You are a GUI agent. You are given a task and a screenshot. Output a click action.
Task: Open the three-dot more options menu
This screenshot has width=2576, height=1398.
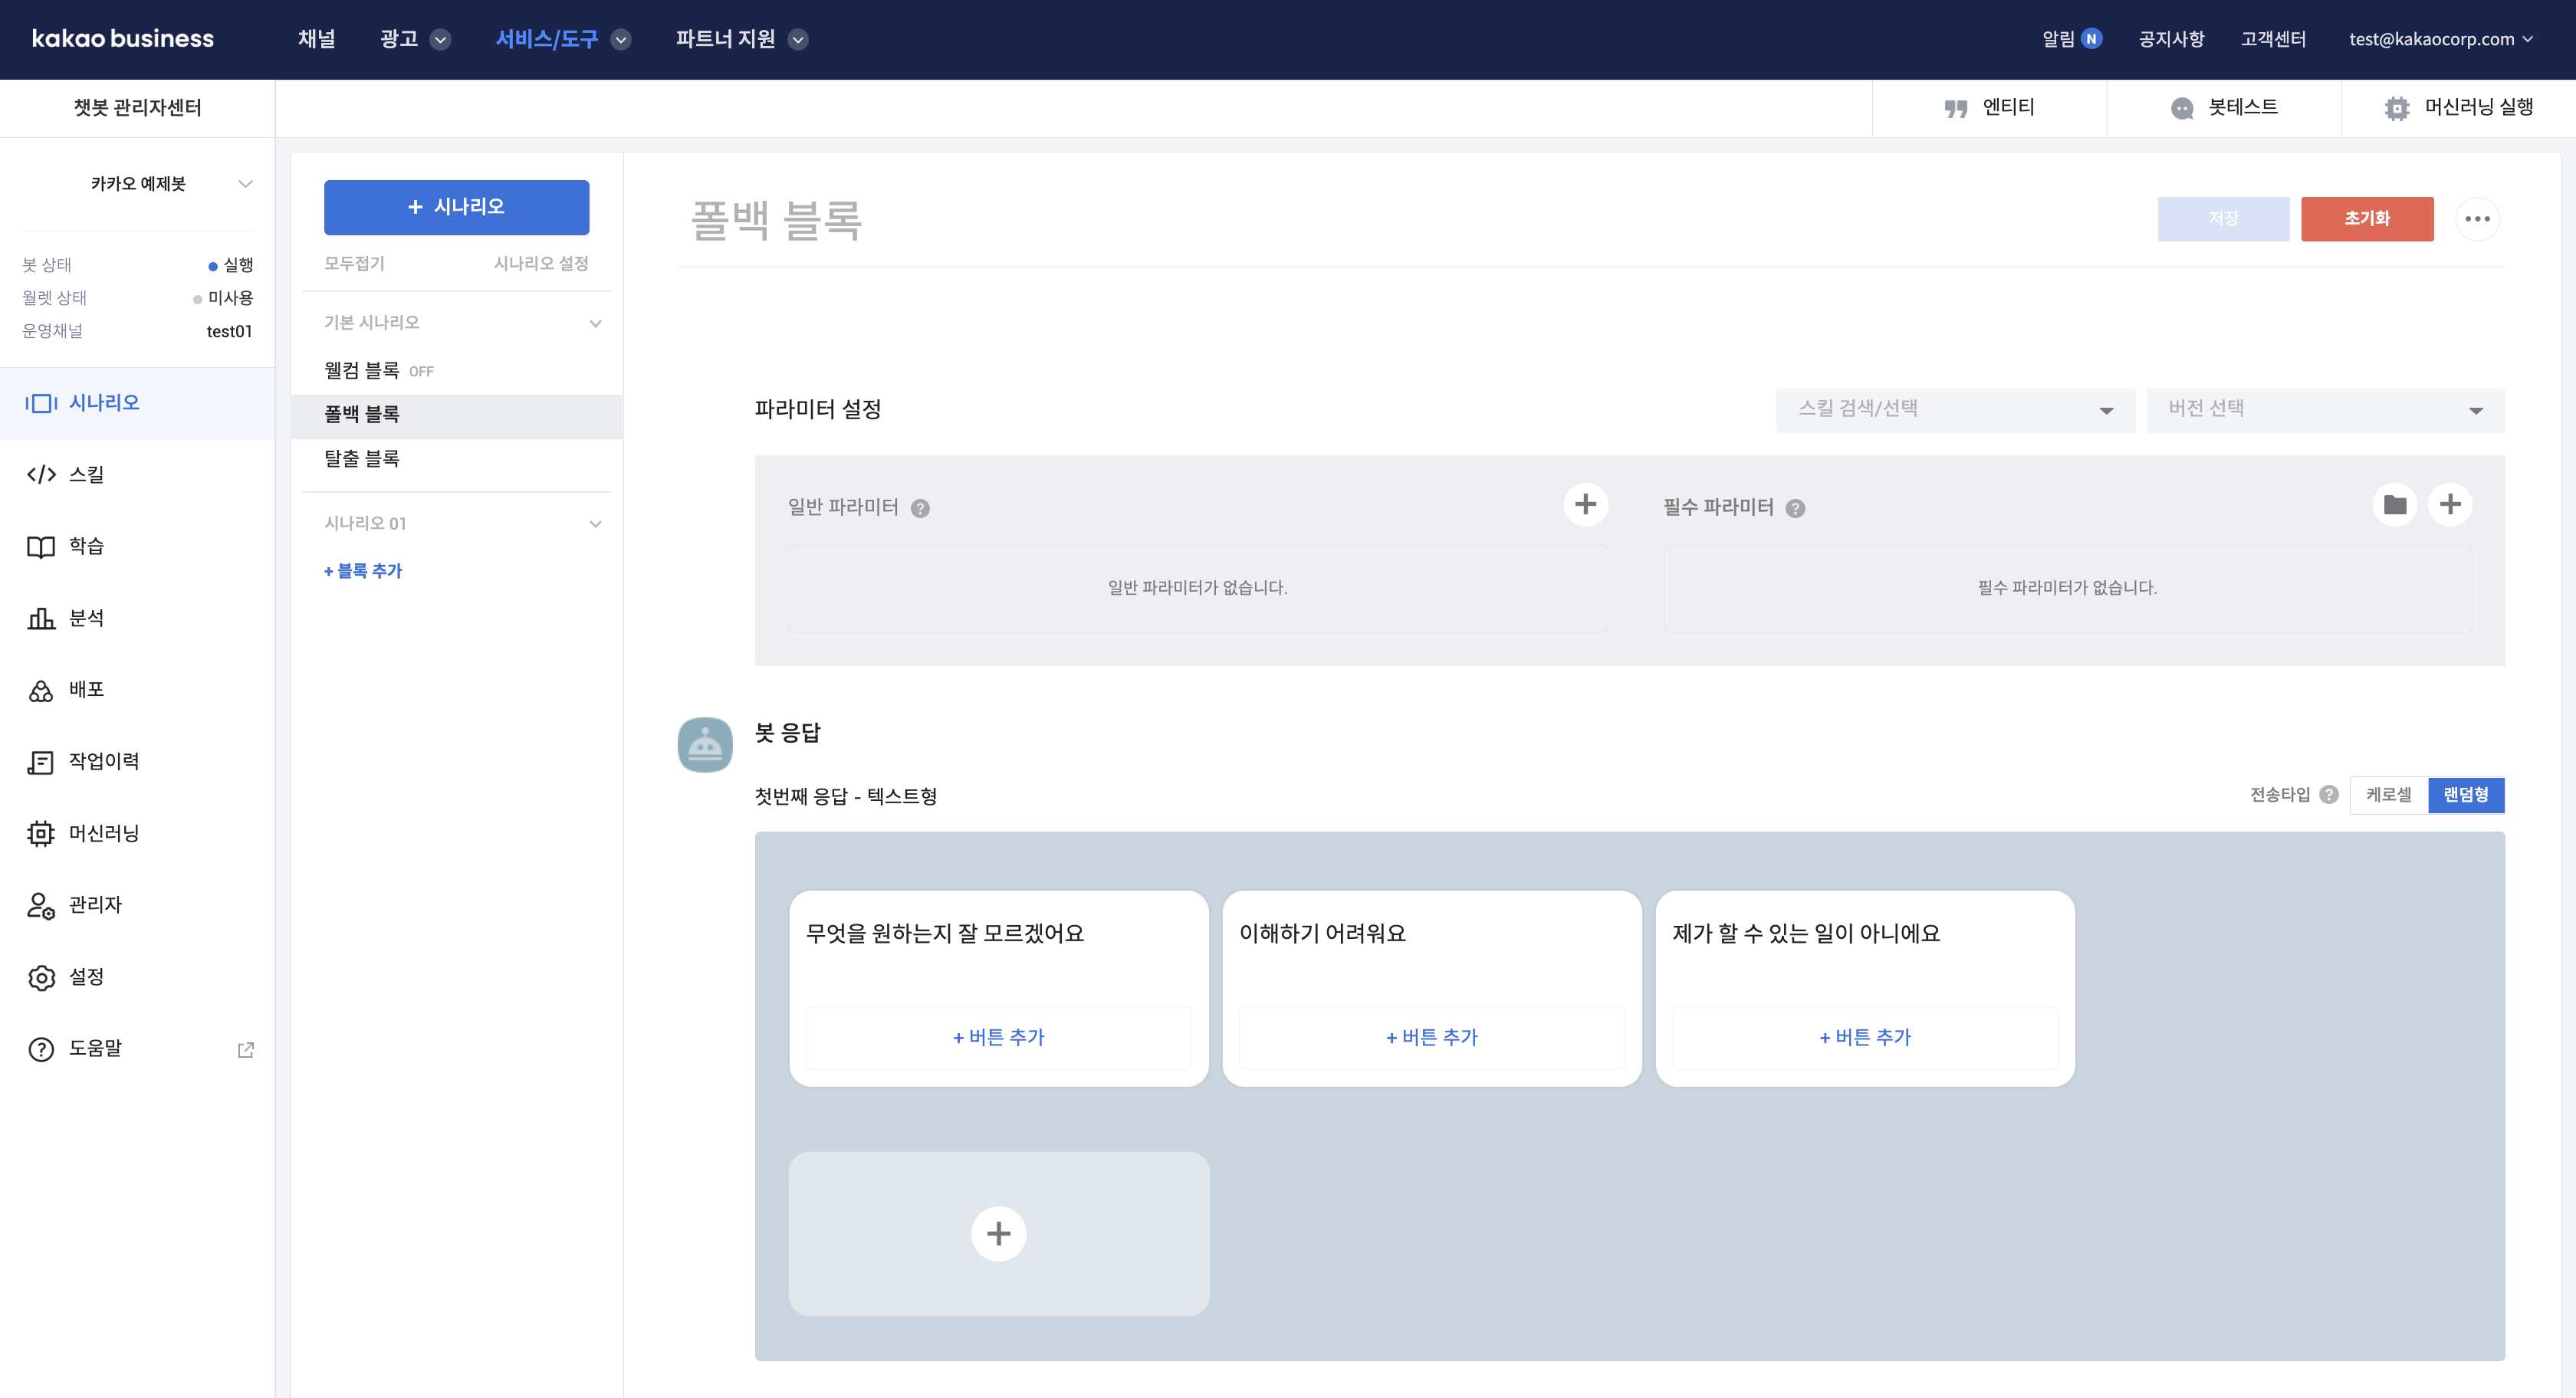2476,219
